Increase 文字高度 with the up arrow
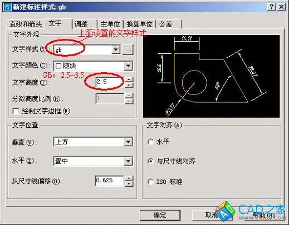 [129, 79]
